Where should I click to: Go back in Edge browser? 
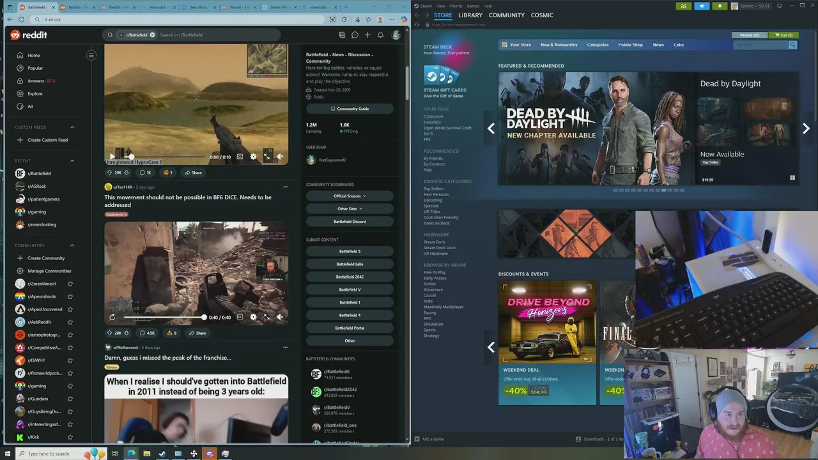click(10, 19)
